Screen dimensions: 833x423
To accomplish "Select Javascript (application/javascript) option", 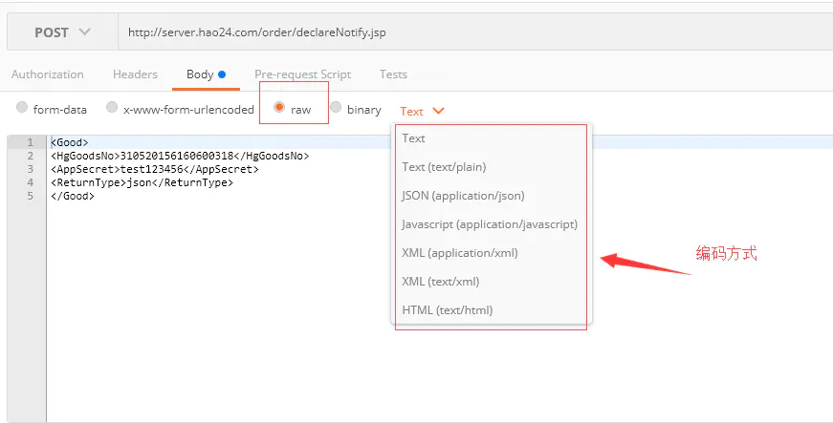I will [492, 224].
